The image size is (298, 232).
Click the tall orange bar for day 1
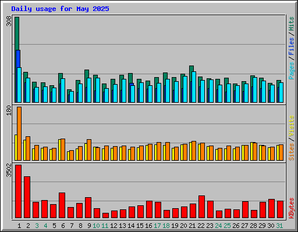pyautogui.click(x=19, y=133)
